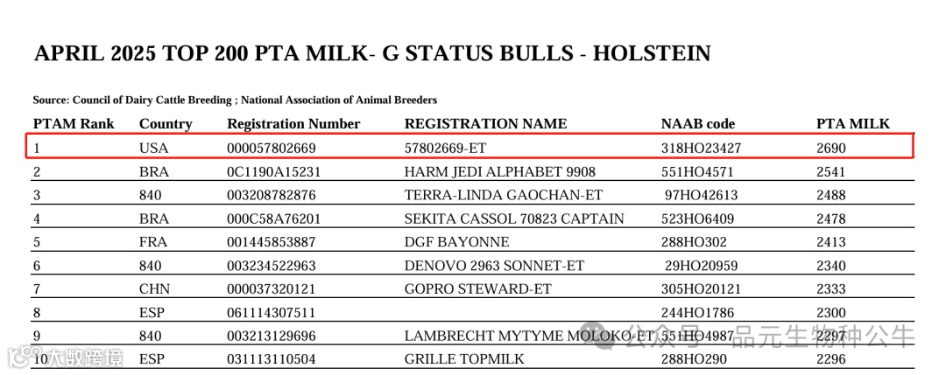Click the NAAB code column header

coord(698,124)
